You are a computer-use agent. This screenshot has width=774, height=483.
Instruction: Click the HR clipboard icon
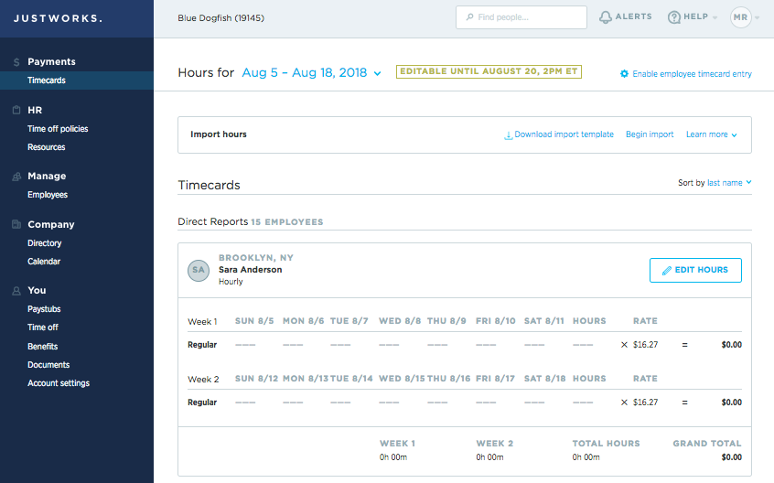pyautogui.click(x=16, y=110)
